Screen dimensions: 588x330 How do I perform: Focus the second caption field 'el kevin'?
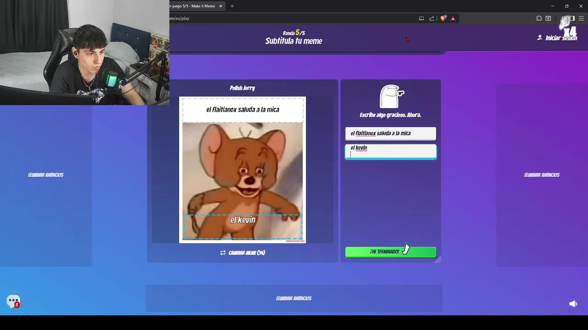point(390,151)
